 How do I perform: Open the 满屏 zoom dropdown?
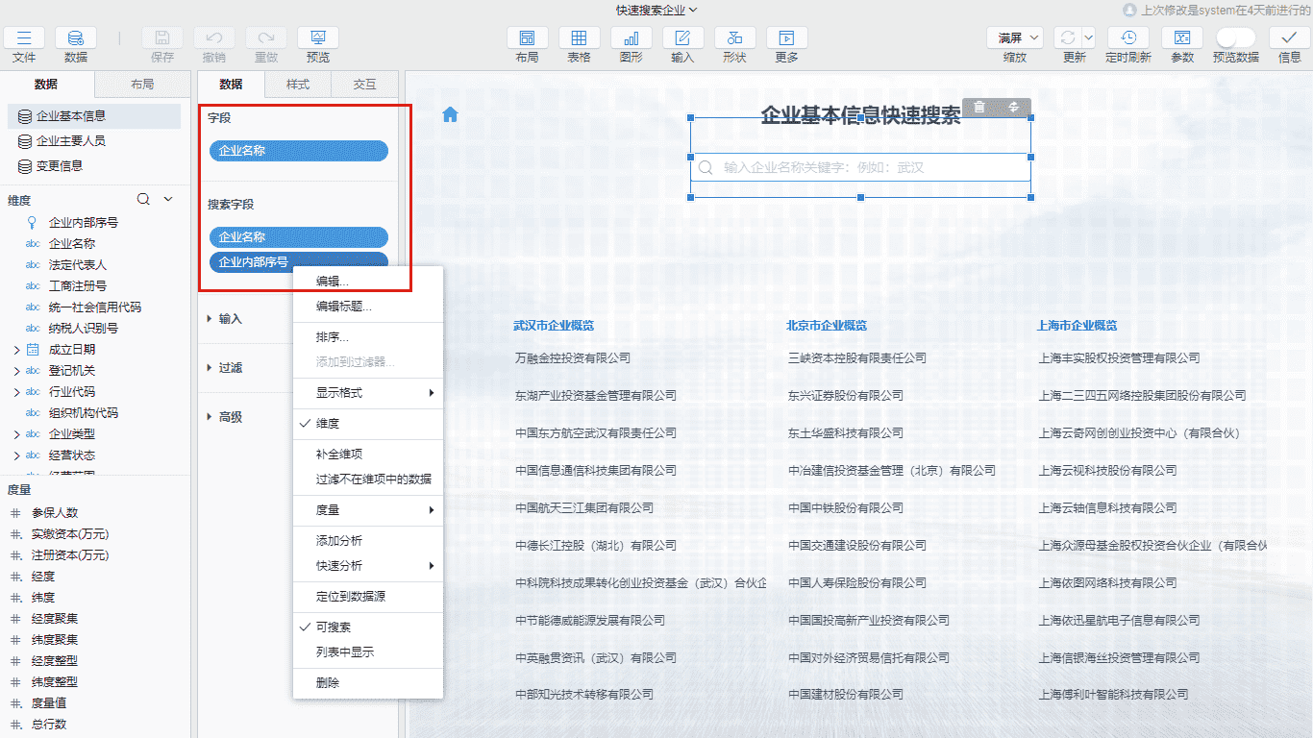pyautogui.click(x=1015, y=38)
